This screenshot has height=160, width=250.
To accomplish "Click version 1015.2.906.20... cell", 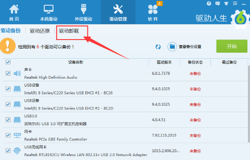I will click(166, 150).
